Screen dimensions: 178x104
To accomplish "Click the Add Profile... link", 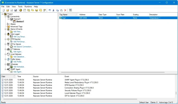I will click(x=18, y=62).
